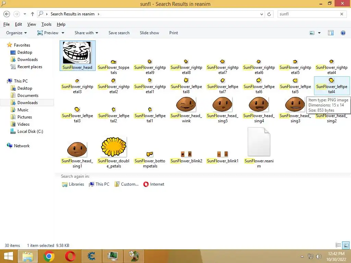
Task: Clear the search box with the X
Action: 342,14
